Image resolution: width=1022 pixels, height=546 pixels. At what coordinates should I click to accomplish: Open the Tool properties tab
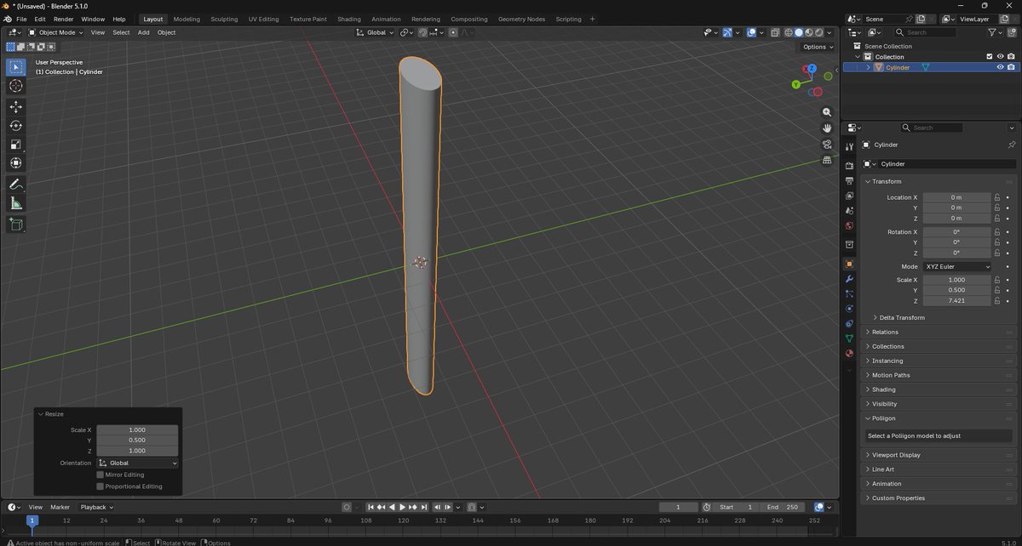click(849, 147)
